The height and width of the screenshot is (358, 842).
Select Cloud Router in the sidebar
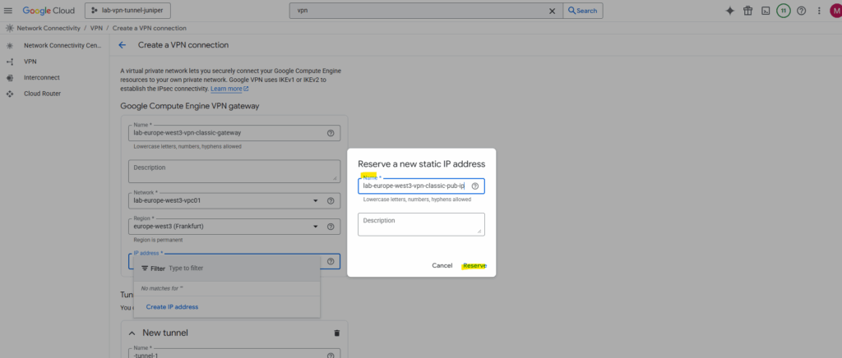coord(43,94)
